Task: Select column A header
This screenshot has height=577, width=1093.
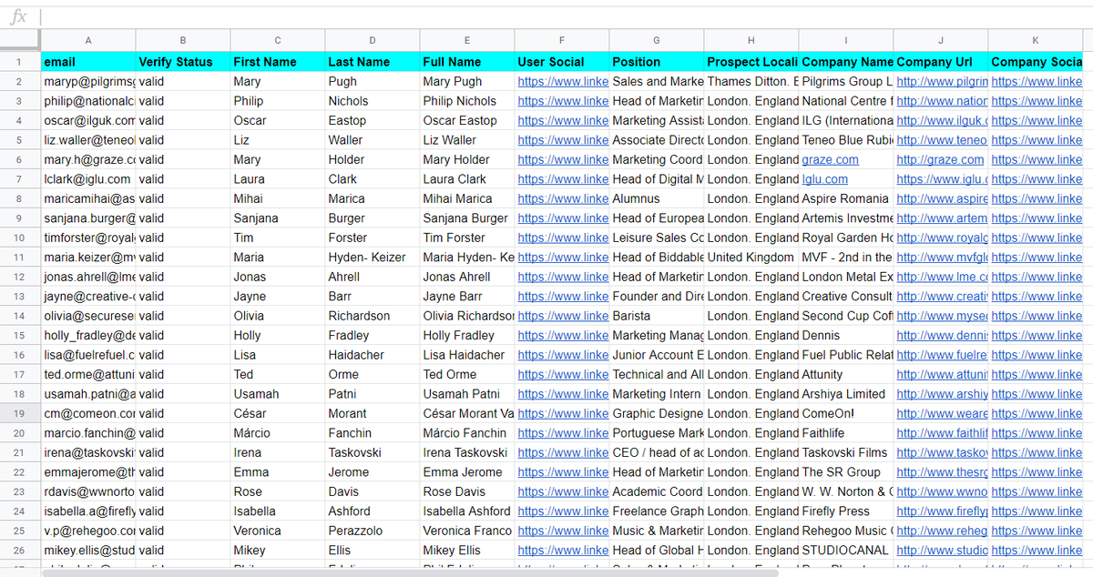Action: pos(88,40)
